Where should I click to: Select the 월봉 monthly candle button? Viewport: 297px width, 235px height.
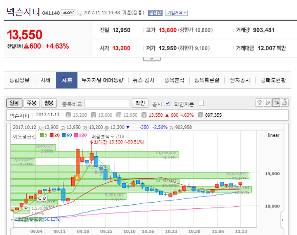pos(49,103)
